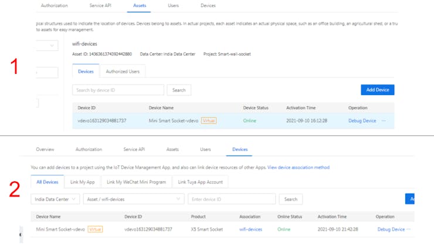This screenshot has width=434, height=244.
Task: Expand the India Data Center dropdown
Action: (55, 199)
